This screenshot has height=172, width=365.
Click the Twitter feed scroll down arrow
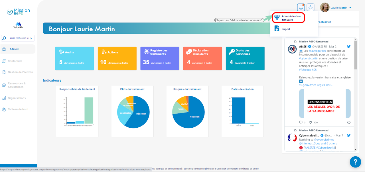click(356, 150)
